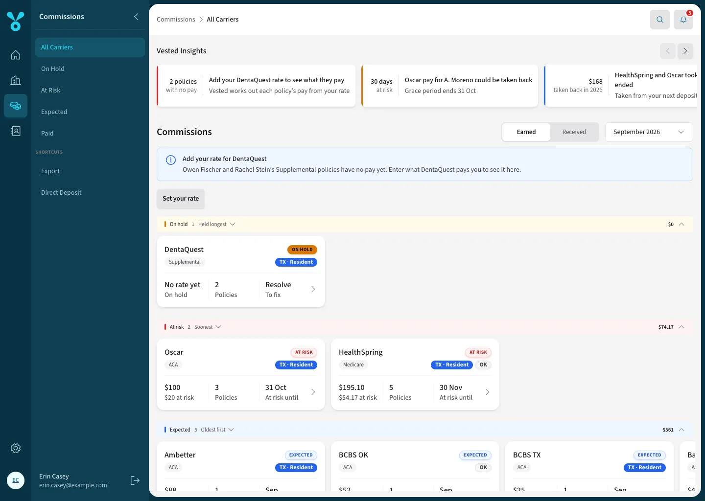Collapse the Commissions sidebar with the back chevron
The width and height of the screenshot is (705, 501).
tap(136, 17)
